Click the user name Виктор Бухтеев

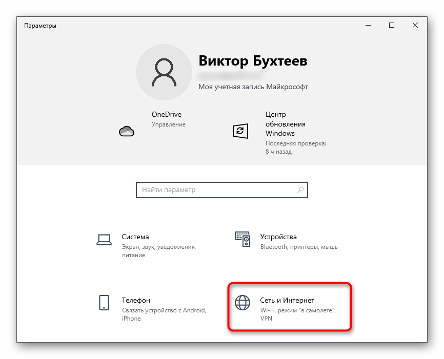[x=253, y=61]
